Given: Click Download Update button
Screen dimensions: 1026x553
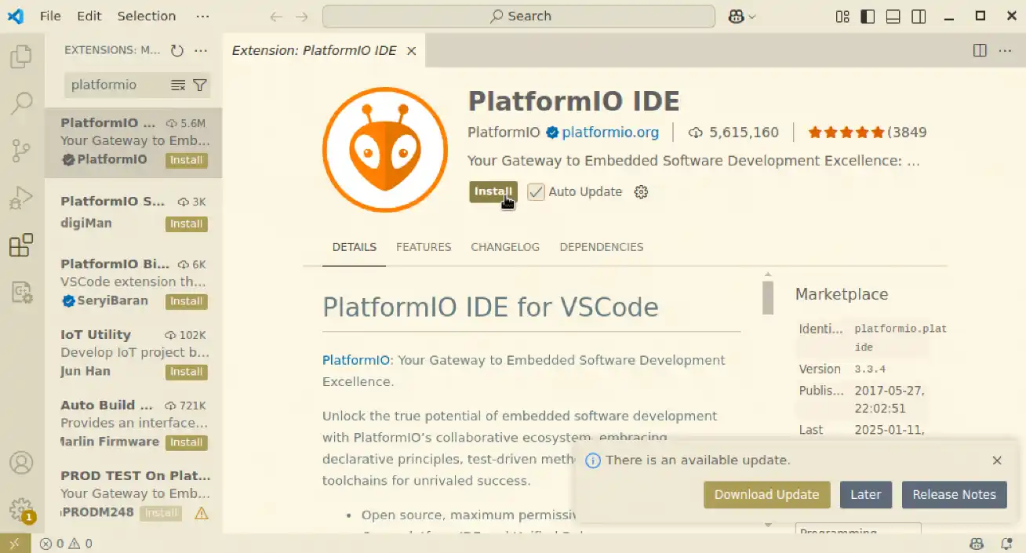Looking at the screenshot, I should pos(766,495).
